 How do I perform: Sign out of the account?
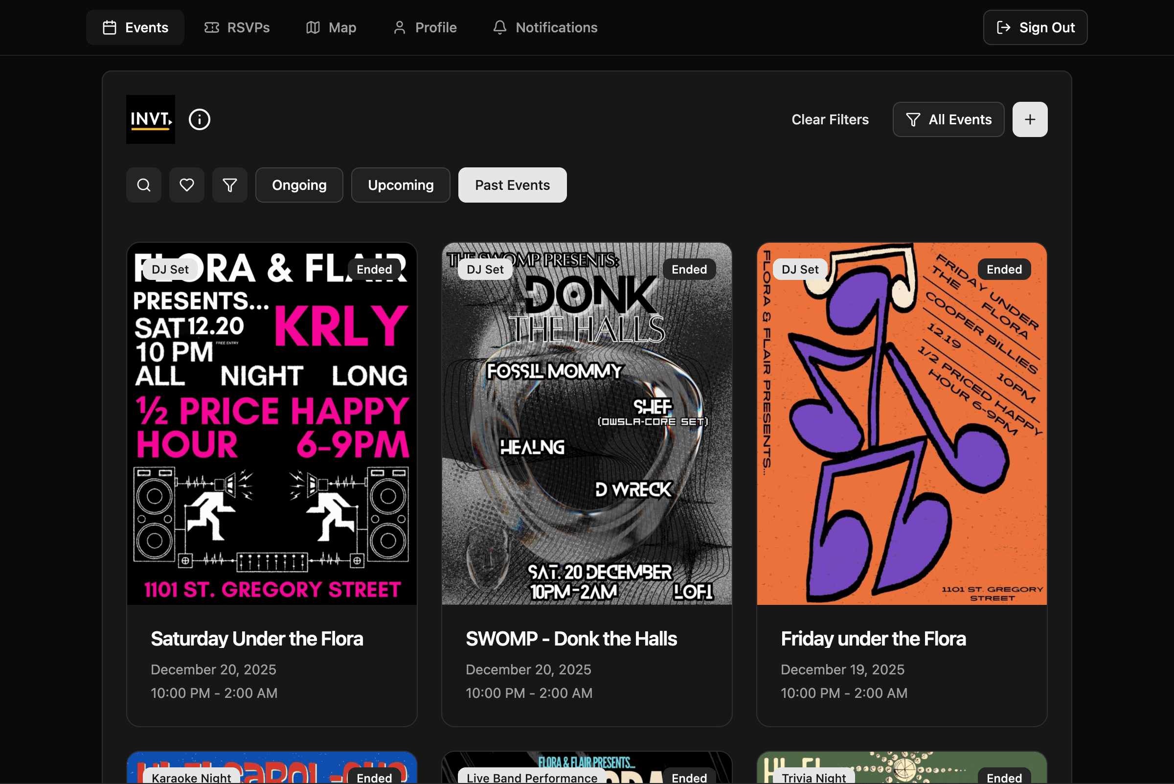tap(1035, 27)
